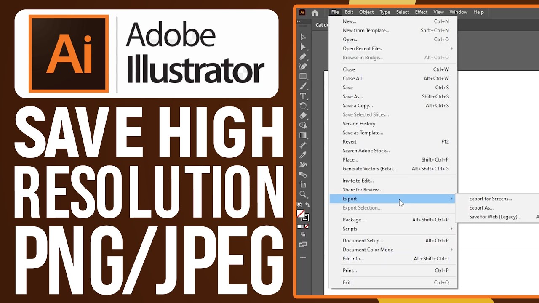Click the Home icon

[x=315, y=12]
